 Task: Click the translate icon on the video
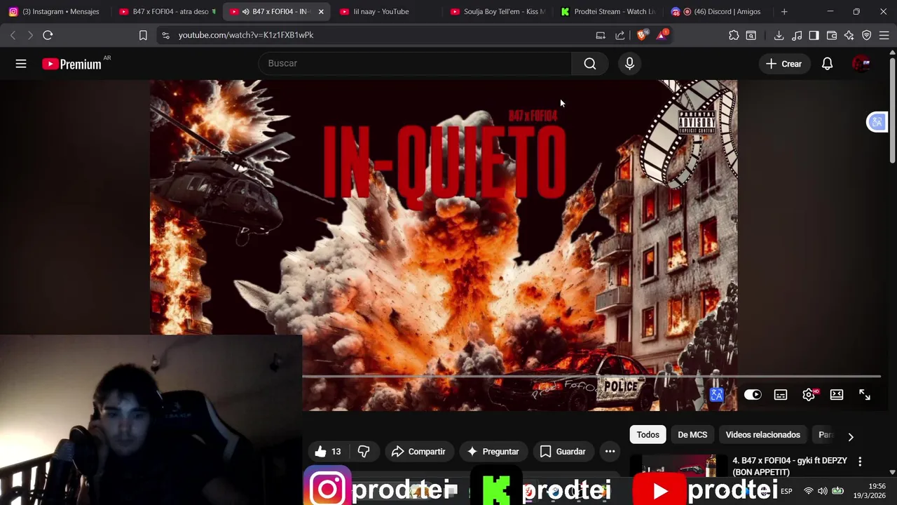pos(716,396)
